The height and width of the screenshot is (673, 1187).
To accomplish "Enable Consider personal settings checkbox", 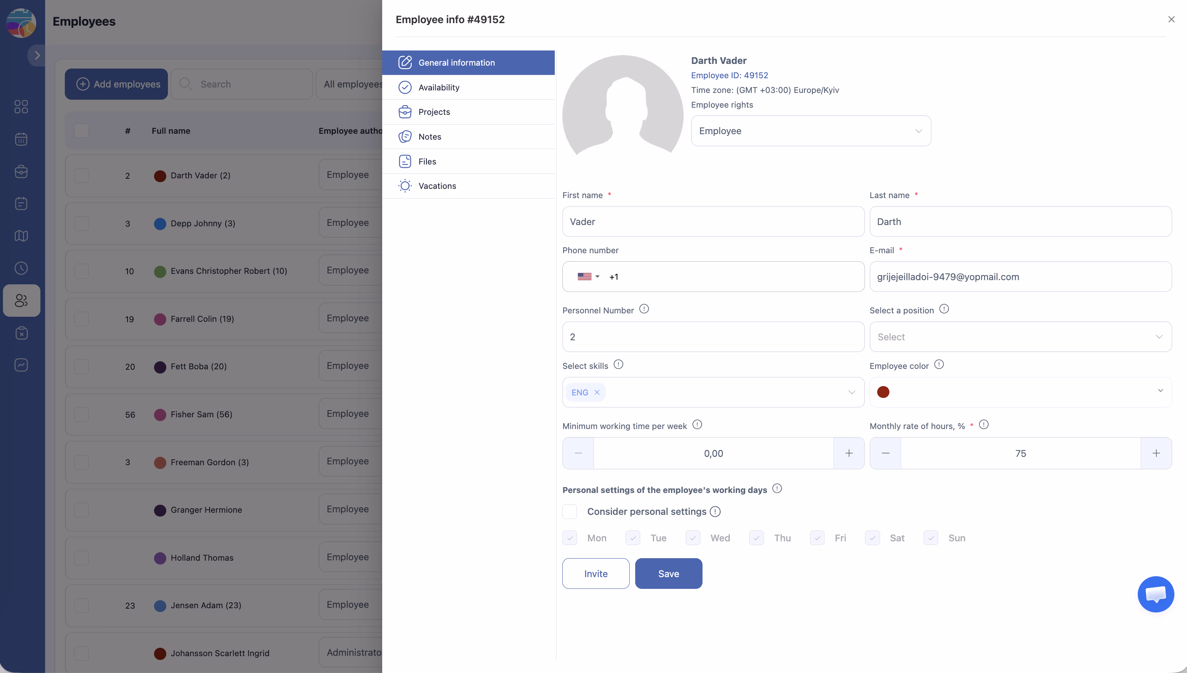I will pos(570,511).
